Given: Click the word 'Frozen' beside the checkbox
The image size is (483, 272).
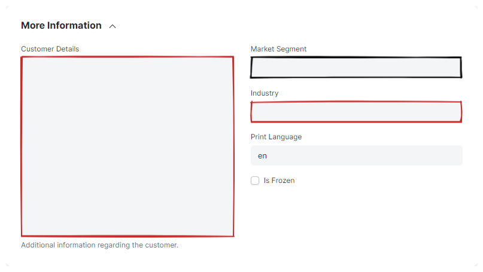Looking at the screenshot, I should click(x=283, y=181).
